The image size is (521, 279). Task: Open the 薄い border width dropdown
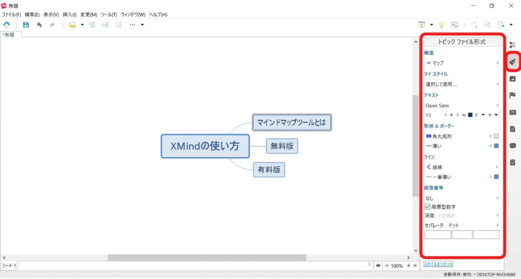(x=458, y=146)
